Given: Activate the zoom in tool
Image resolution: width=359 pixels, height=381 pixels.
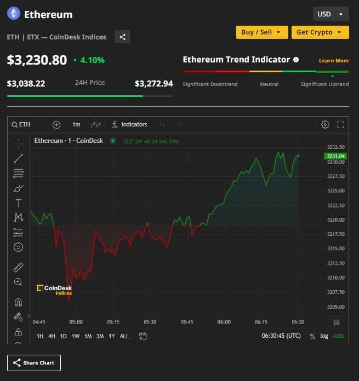Looking at the screenshot, I should coord(18,282).
